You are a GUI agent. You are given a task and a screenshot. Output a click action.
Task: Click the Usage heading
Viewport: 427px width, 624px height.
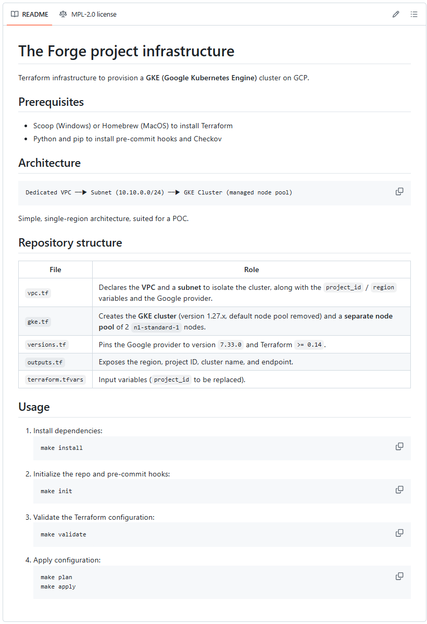34,407
